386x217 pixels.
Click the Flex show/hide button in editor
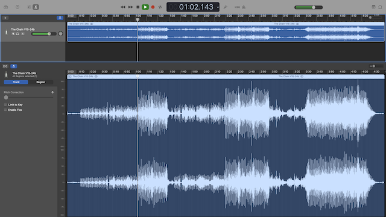tap(5, 66)
